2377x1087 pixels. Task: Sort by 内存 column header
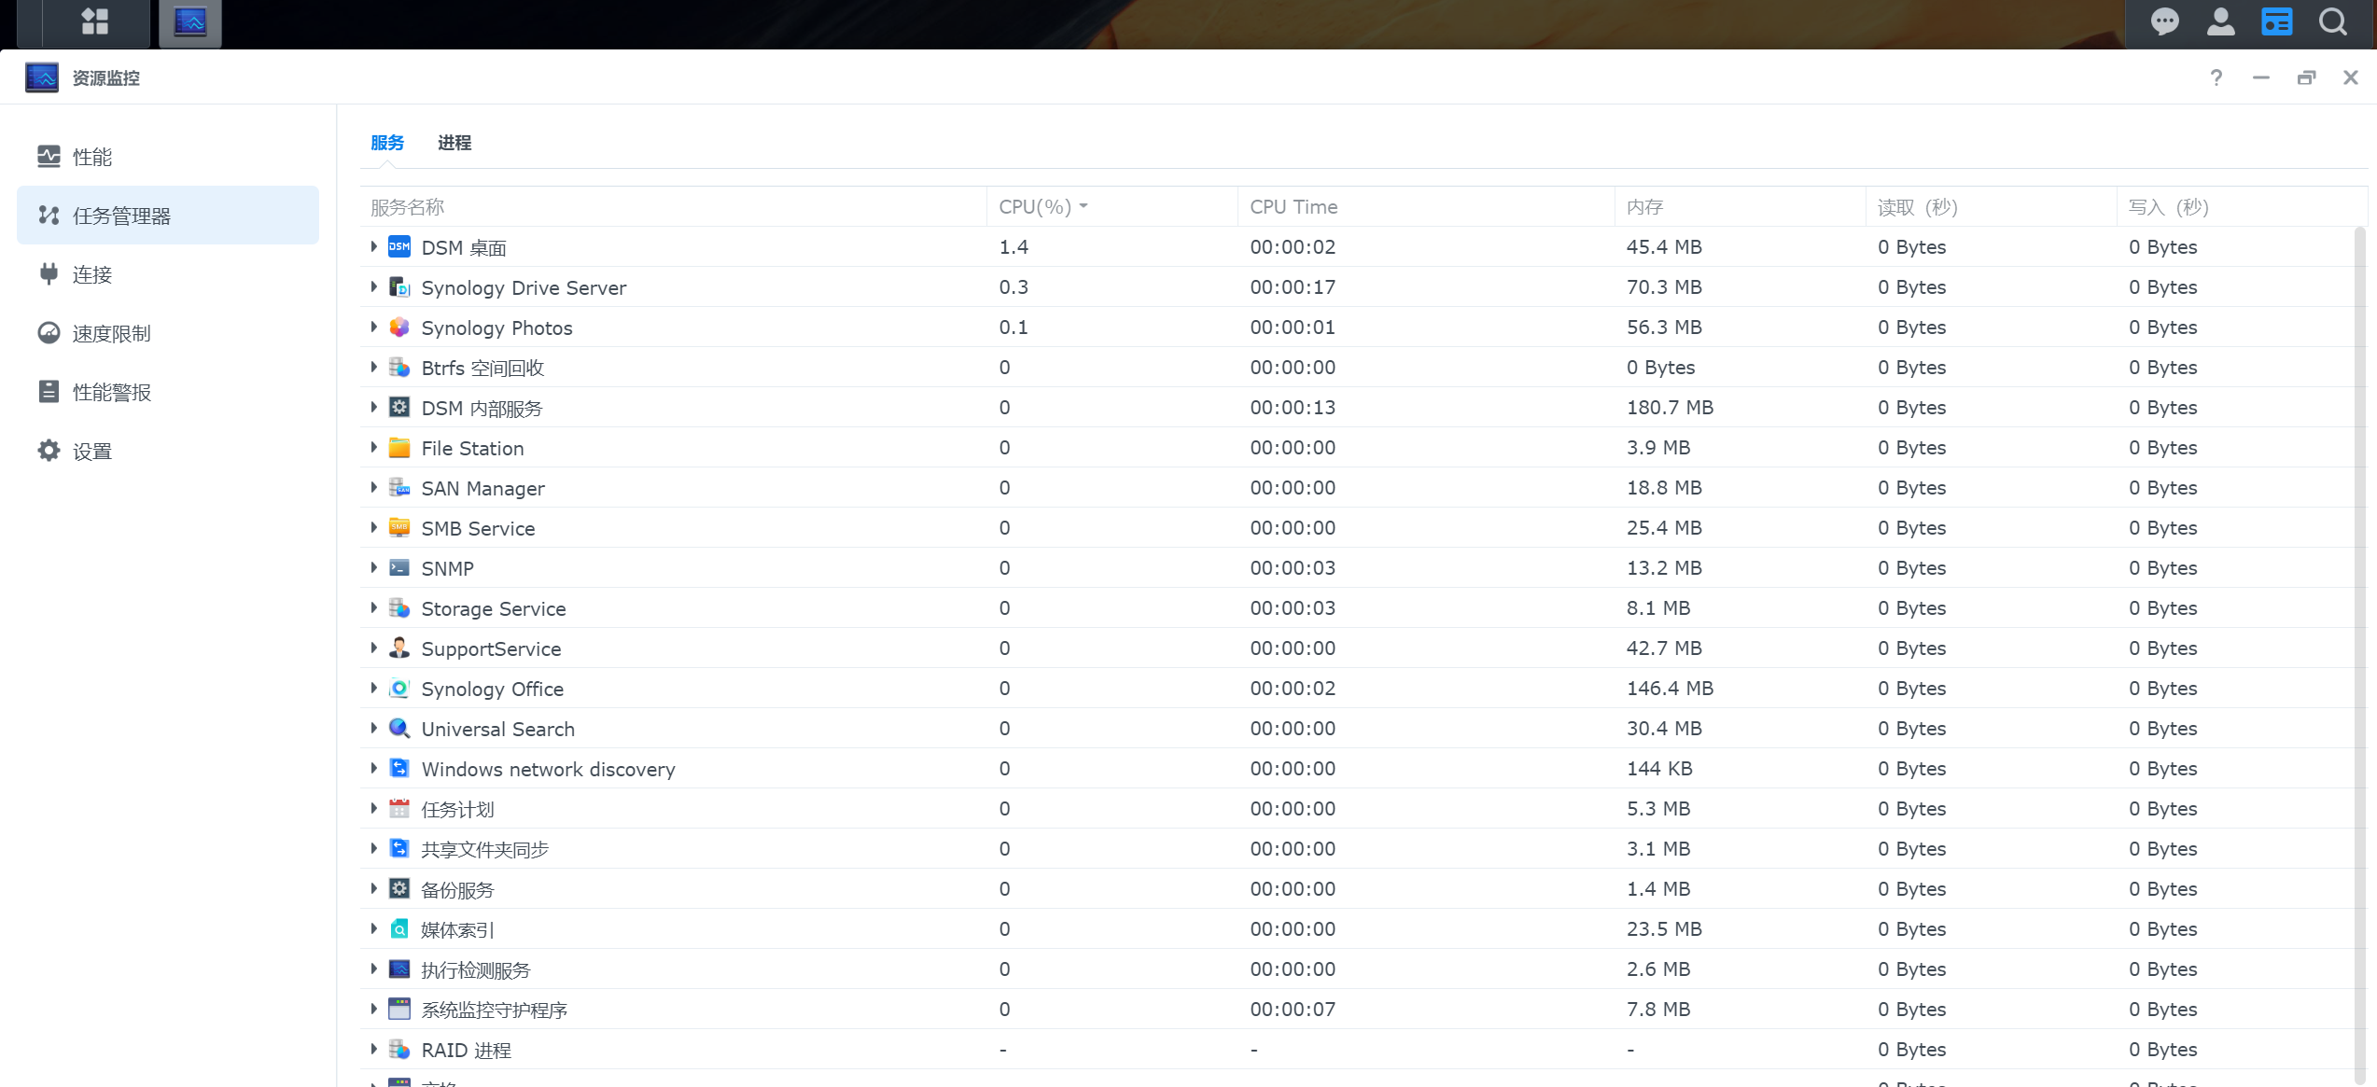point(1741,206)
